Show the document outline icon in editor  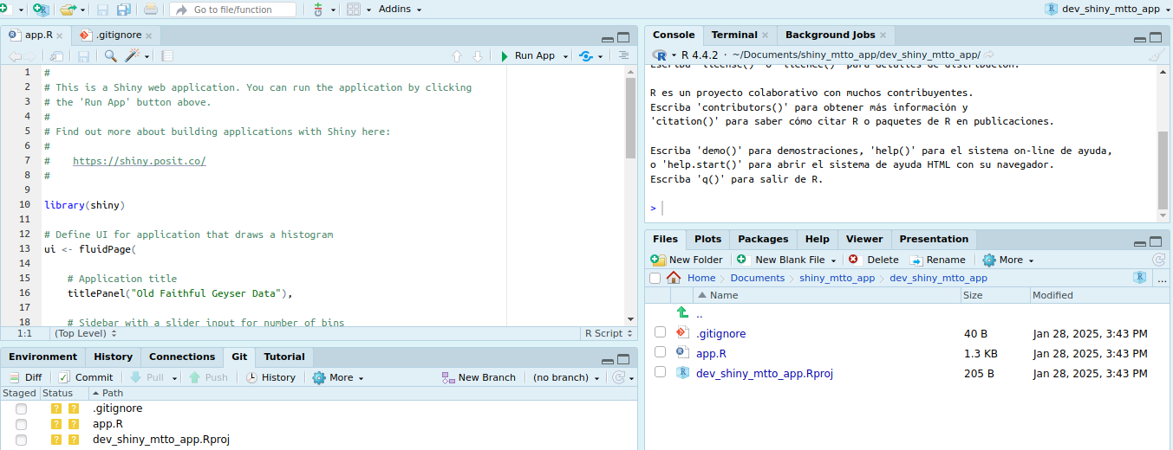(x=623, y=55)
